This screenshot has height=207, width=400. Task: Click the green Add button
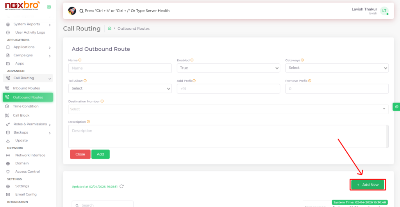click(100, 154)
